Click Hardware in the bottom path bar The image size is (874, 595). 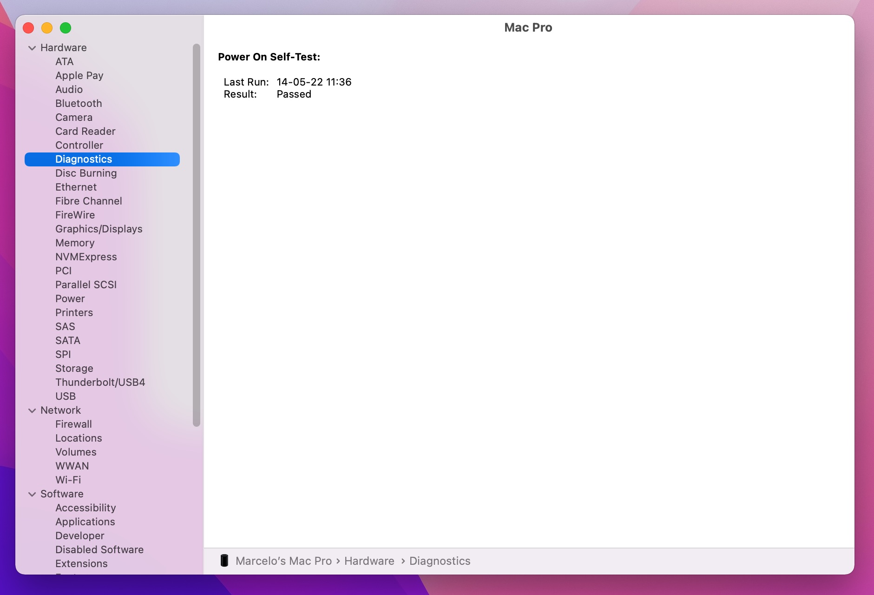pos(369,561)
